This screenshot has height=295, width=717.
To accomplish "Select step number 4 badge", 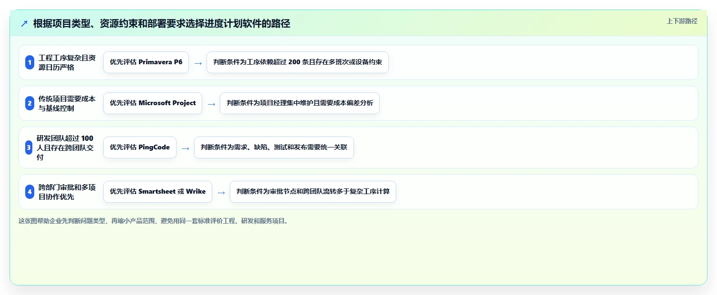I will pos(29,192).
